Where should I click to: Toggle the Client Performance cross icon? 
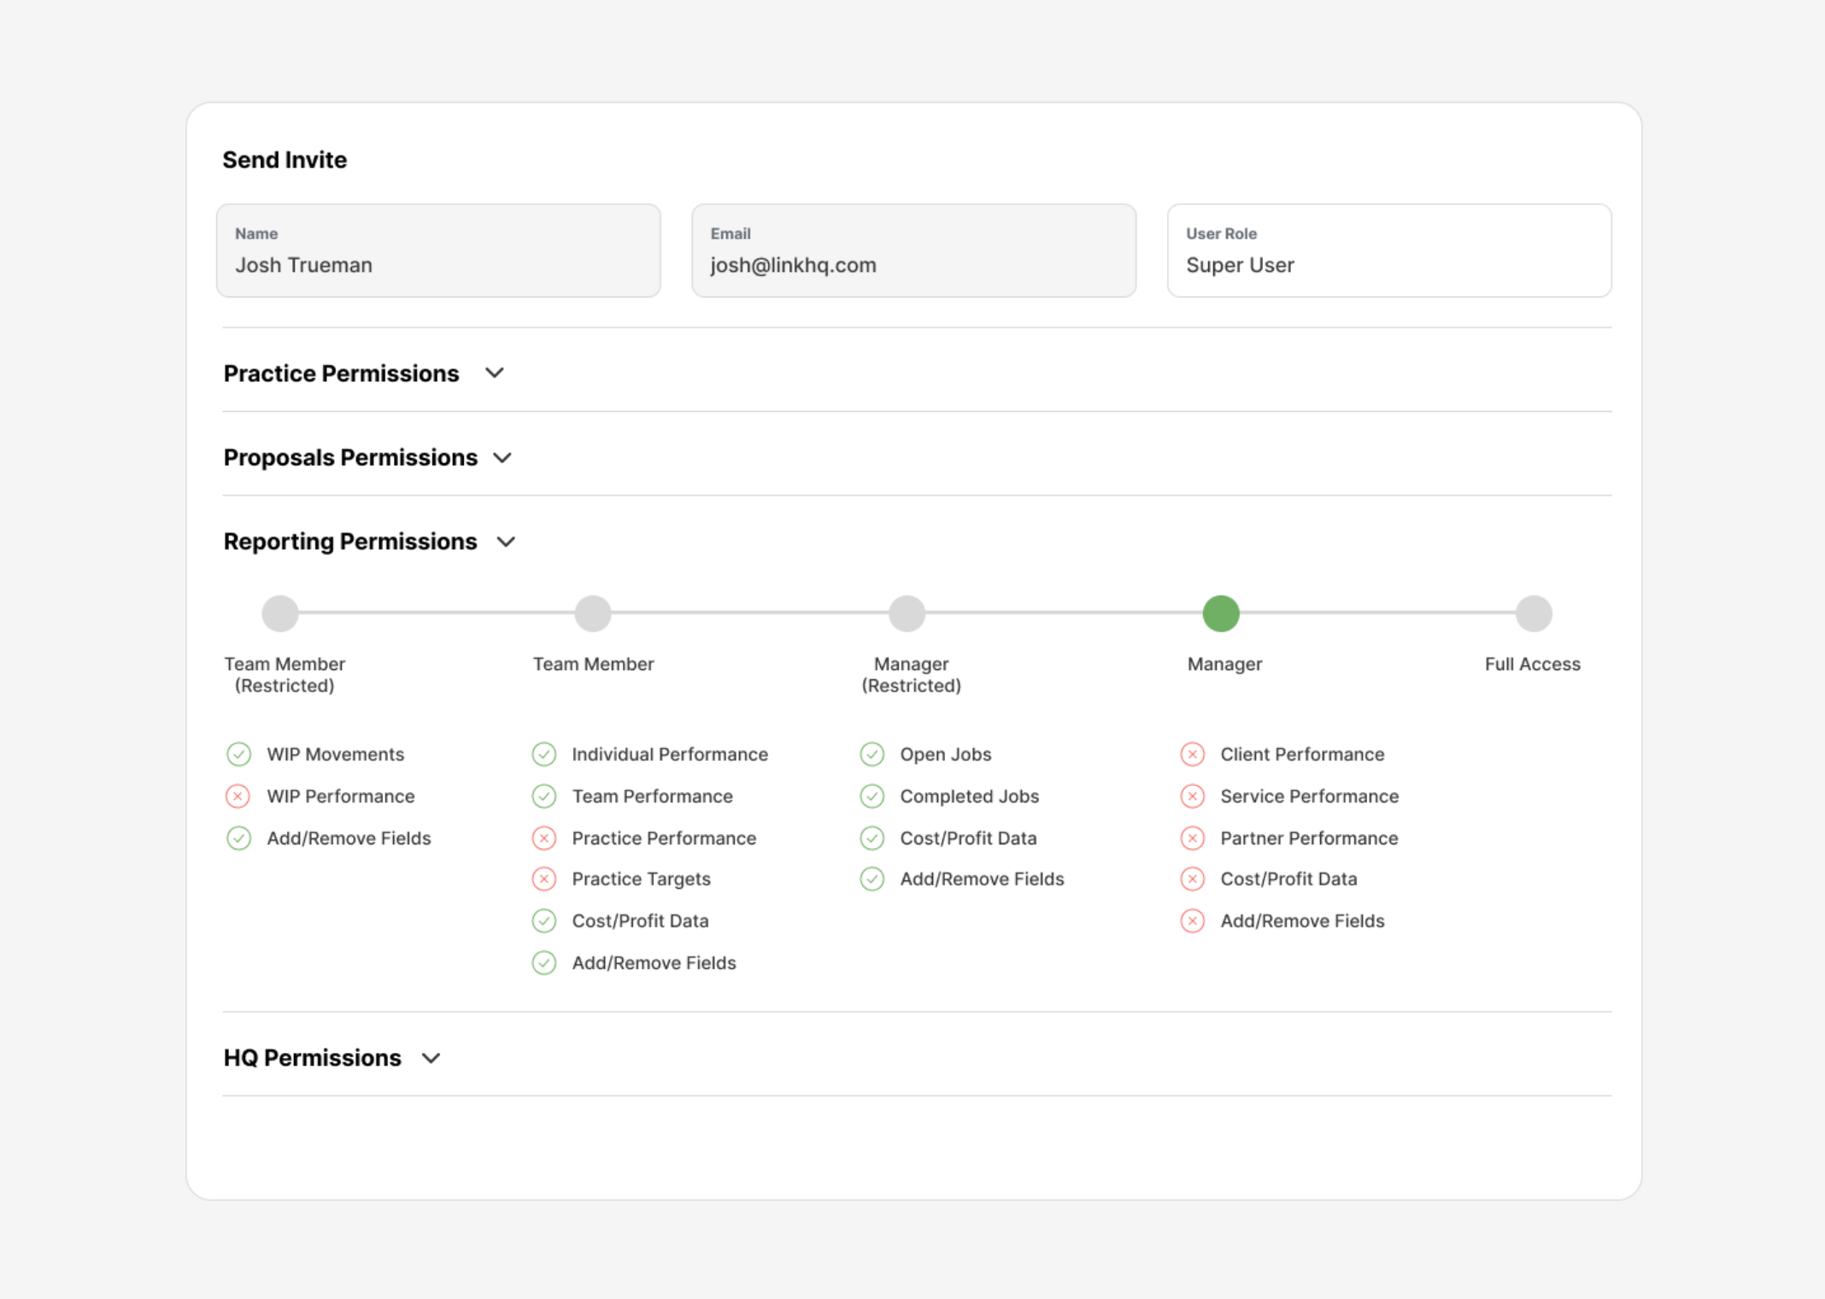point(1193,755)
